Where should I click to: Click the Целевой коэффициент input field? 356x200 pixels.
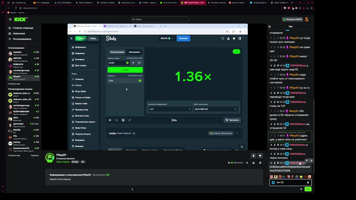pos(170,109)
